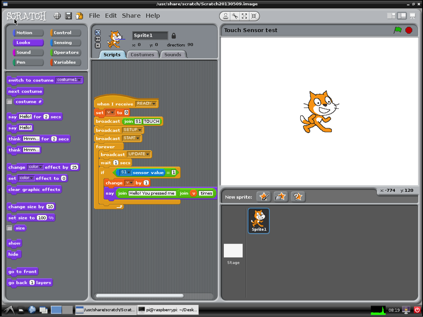The height and width of the screenshot is (317, 423).
Task: Open costume1 dropdown in switch to costume
Action: pyautogui.click(x=69, y=80)
